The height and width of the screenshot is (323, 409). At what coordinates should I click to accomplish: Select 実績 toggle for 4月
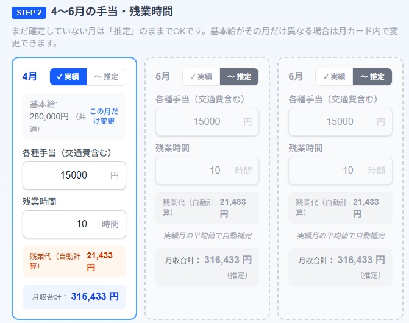68,77
